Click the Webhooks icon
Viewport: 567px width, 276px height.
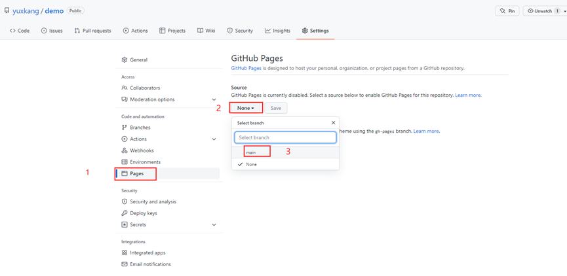coord(125,151)
